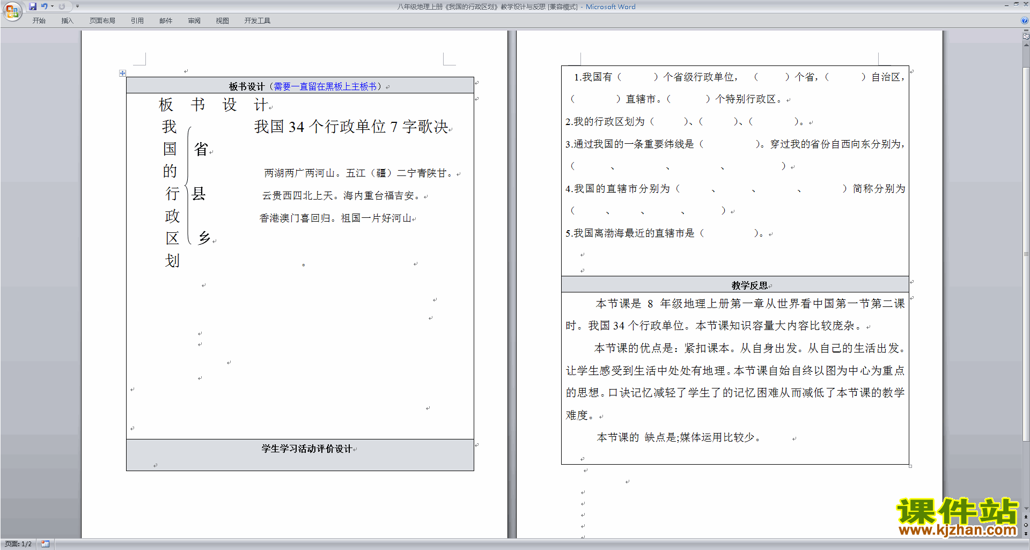Save document with floppy disk icon
This screenshot has height=550, width=1030.
33,6
